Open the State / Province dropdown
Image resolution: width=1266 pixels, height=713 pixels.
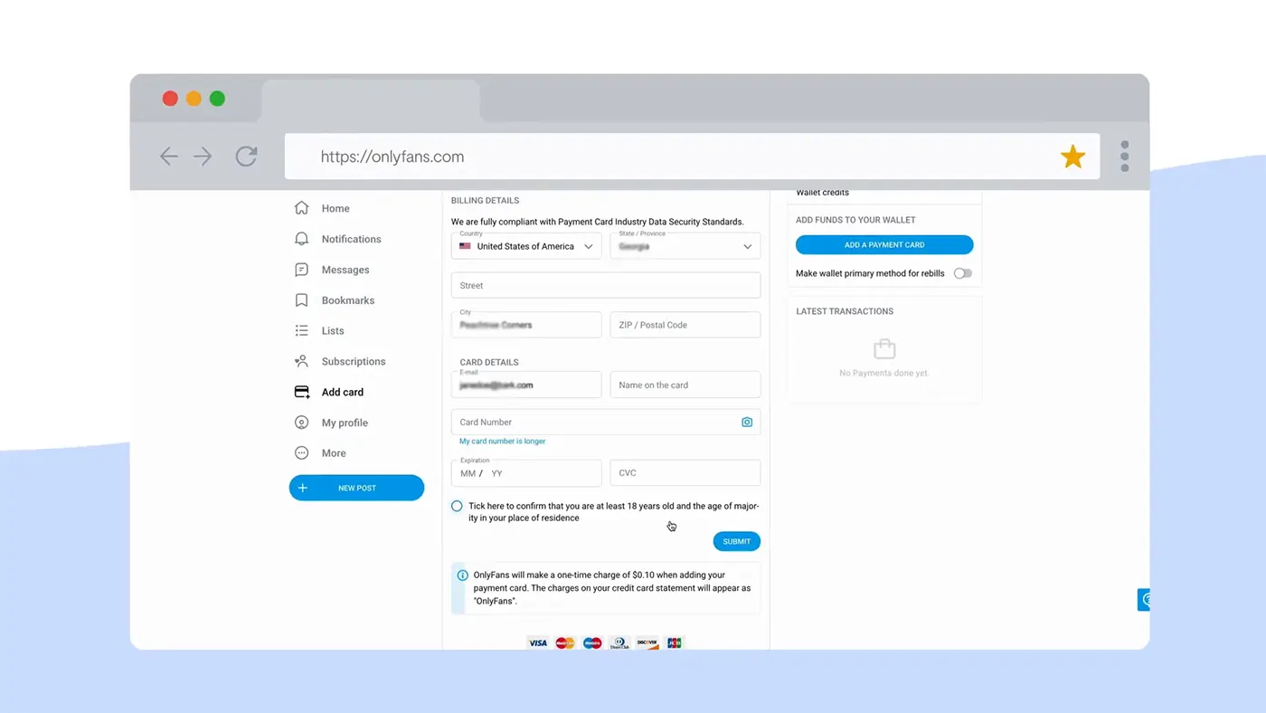(x=685, y=246)
